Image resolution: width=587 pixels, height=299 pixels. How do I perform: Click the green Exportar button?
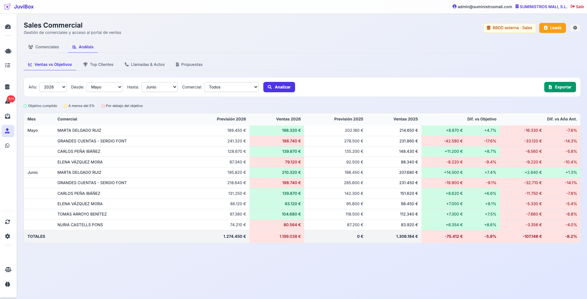(560, 87)
